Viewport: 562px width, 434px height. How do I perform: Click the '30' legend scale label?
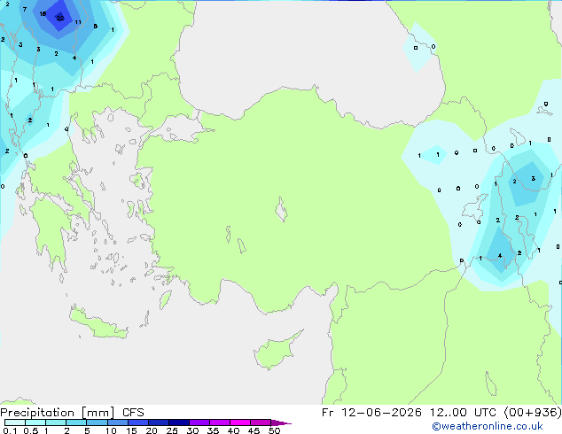[192, 430]
